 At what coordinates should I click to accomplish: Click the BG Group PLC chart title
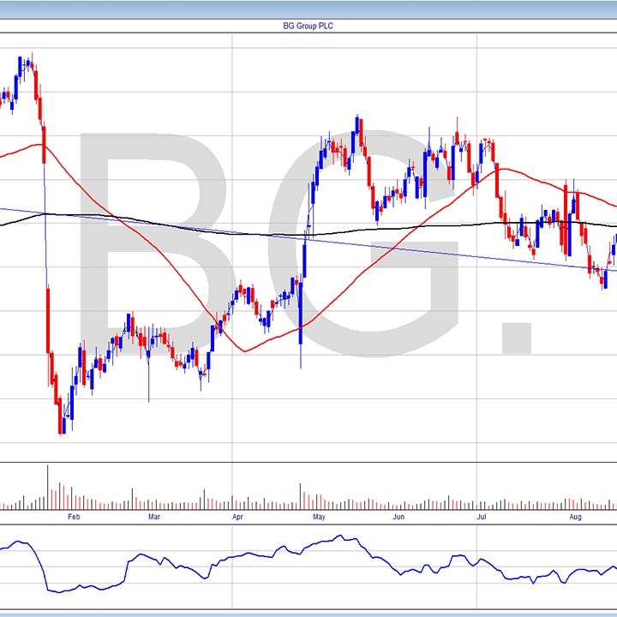pos(308,26)
